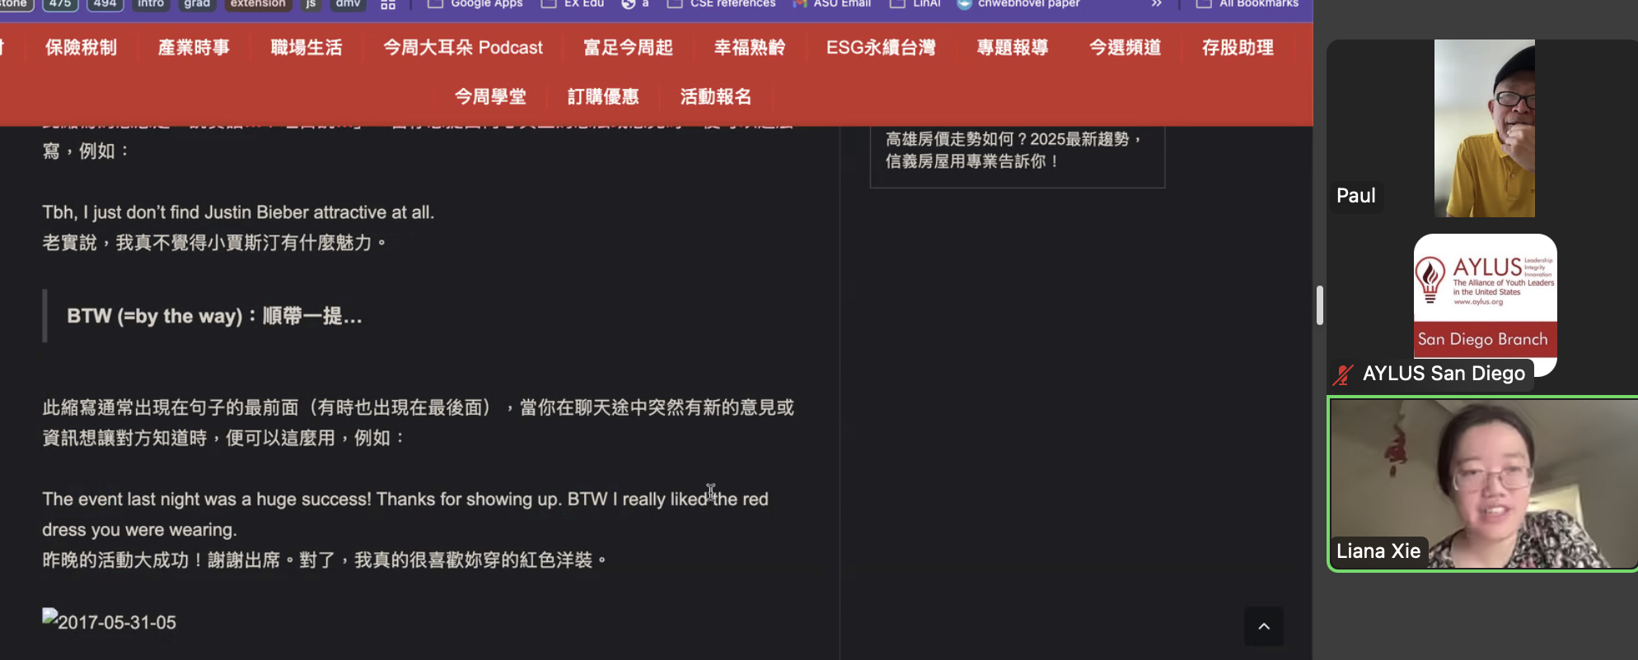Expand the hidden bookmarks overflow chevron
Screen dimensions: 1638x660
1156,4
